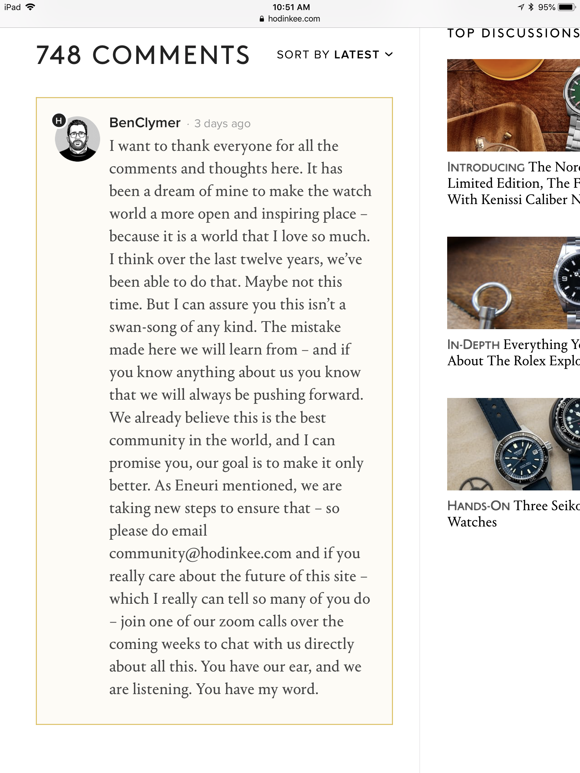
Task: Open the Seiko watches article thumbnail
Action: [x=513, y=444]
